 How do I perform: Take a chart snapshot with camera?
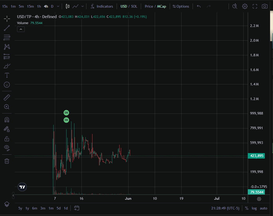click(265, 7)
